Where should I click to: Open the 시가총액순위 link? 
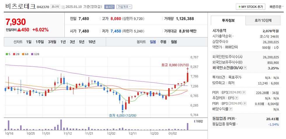[222, 36]
